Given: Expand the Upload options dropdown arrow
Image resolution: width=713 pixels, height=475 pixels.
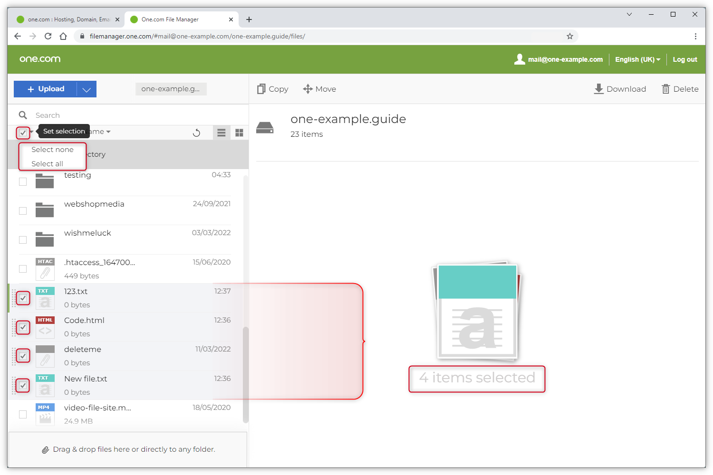Looking at the screenshot, I should pyautogui.click(x=87, y=89).
